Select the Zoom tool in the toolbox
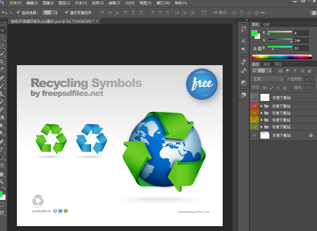The height and width of the screenshot is (231, 317). coord(2,182)
